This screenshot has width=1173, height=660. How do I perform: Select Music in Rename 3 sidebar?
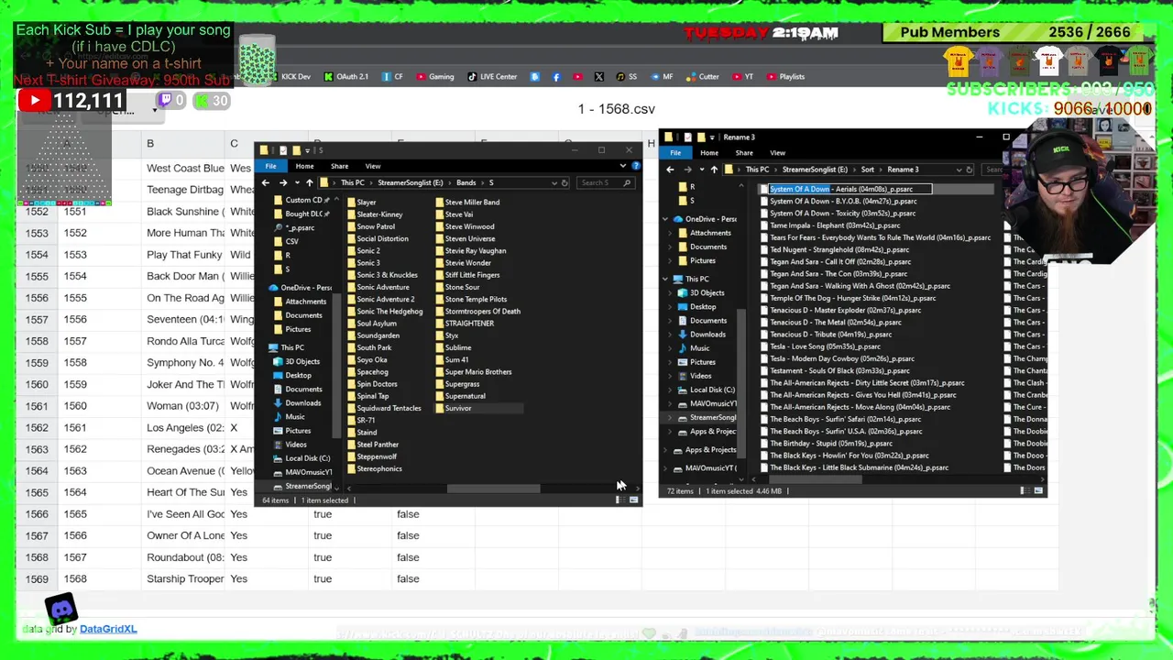pos(699,348)
